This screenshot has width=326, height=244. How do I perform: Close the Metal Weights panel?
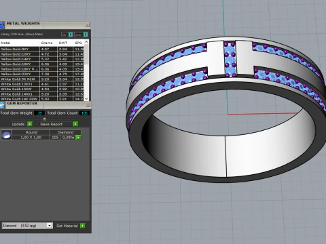(88, 24)
